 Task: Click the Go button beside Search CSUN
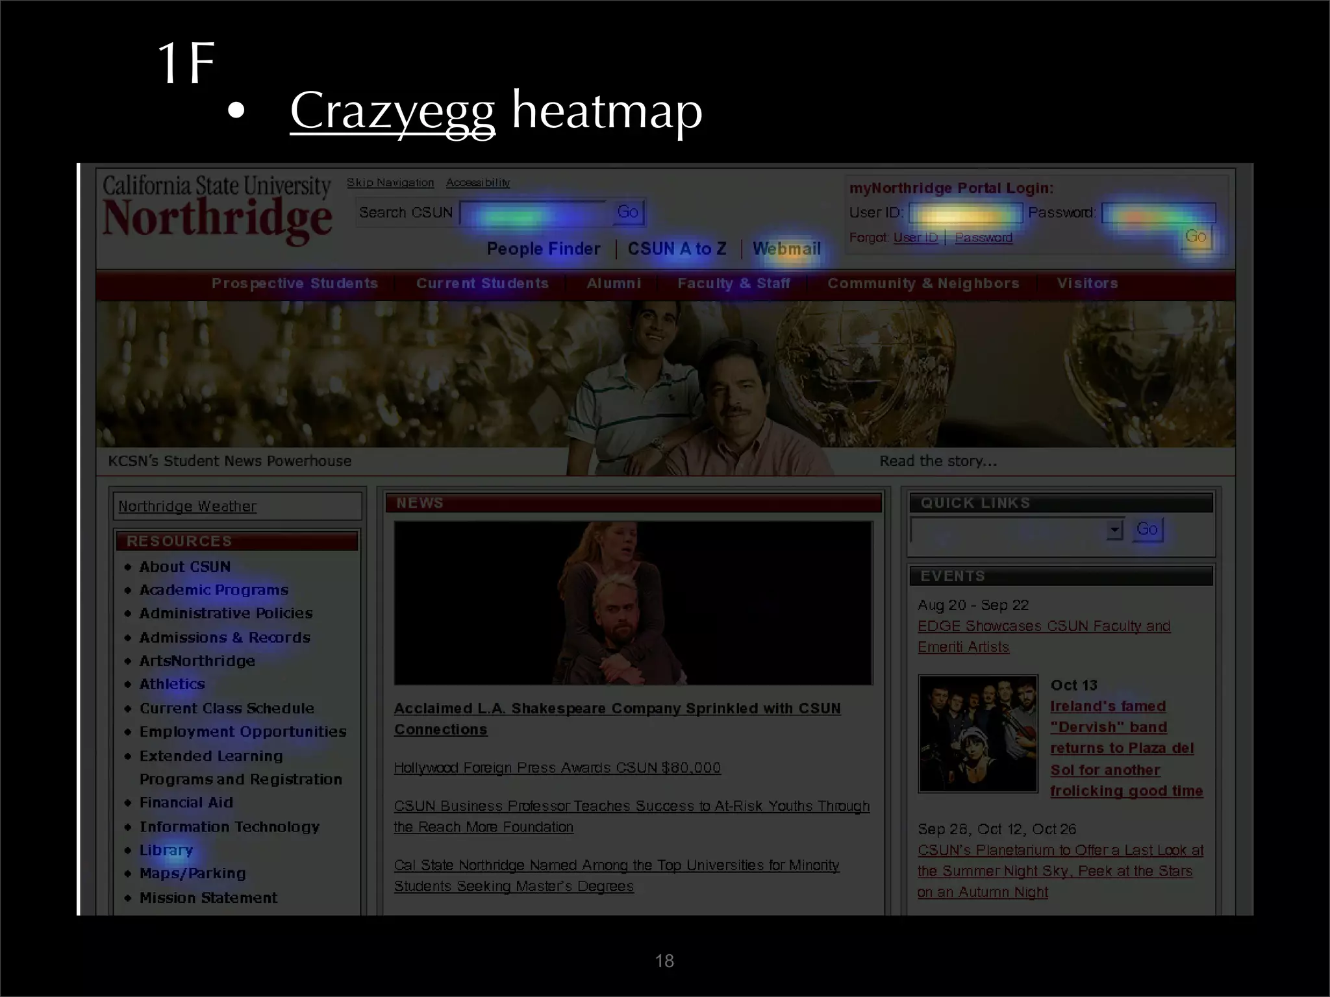[x=628, y=212]
